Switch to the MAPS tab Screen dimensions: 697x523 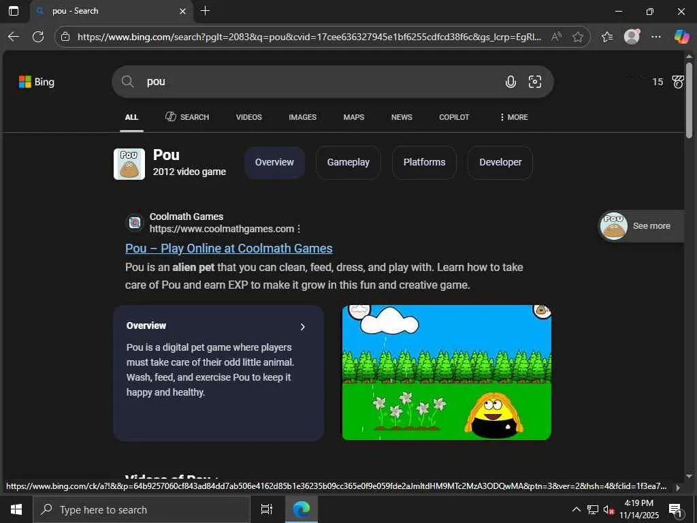(354, 117)
